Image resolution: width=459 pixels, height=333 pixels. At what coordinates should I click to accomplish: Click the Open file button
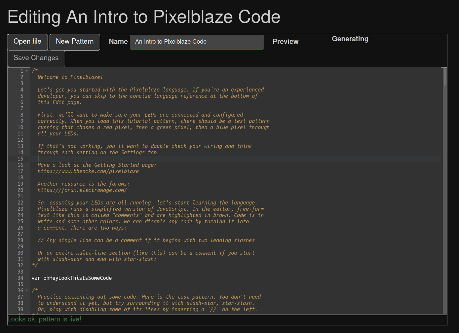pos(27,42)
